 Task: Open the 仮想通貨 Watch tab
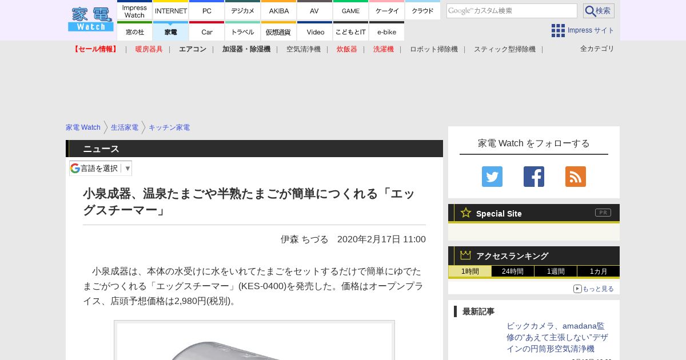click(279, 31)
